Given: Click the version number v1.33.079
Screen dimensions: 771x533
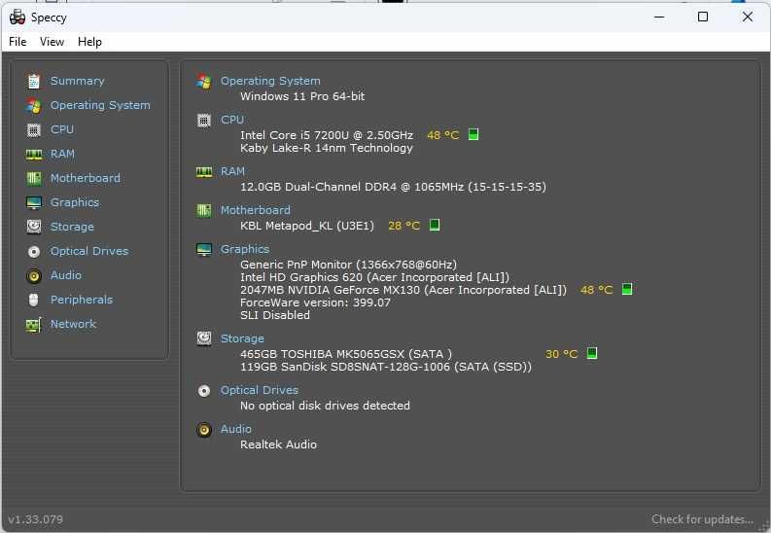Looking at the screenshot, I should click(35, 519).
